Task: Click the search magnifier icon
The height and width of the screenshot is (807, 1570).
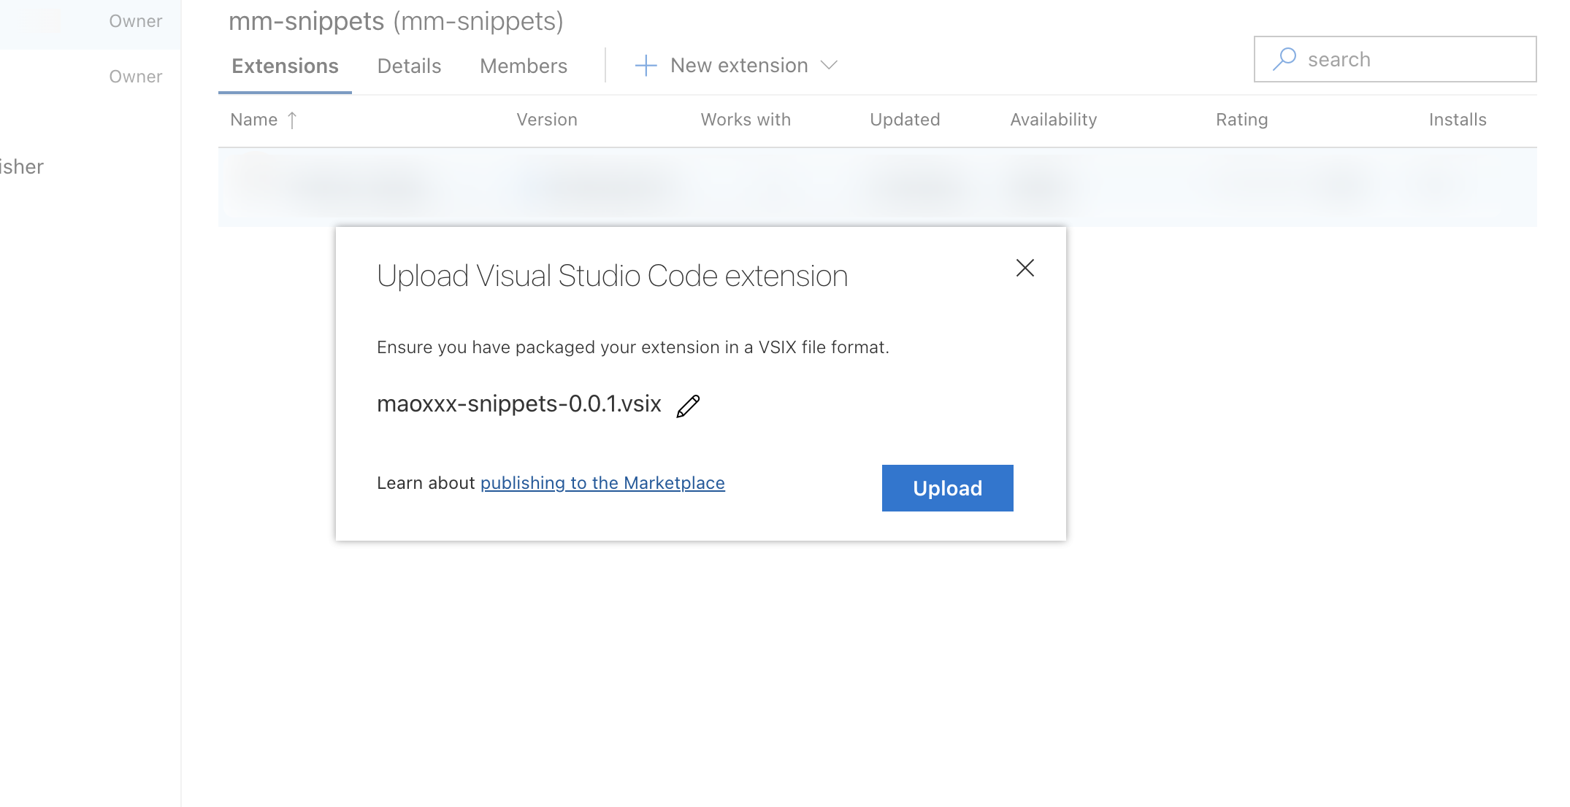Action: tap(1284, 59)
